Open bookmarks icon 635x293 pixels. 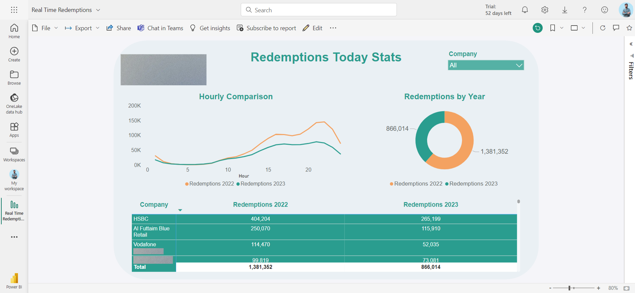(x=553, y=28)
